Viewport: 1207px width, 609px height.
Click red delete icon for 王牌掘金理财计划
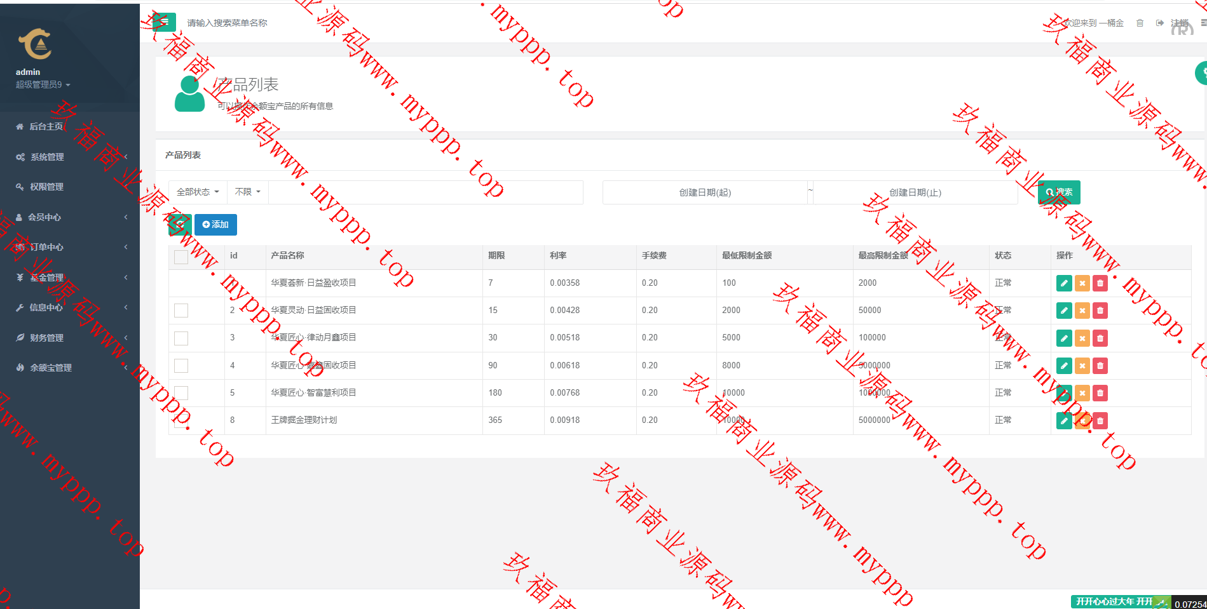[x=1100, y=420]
